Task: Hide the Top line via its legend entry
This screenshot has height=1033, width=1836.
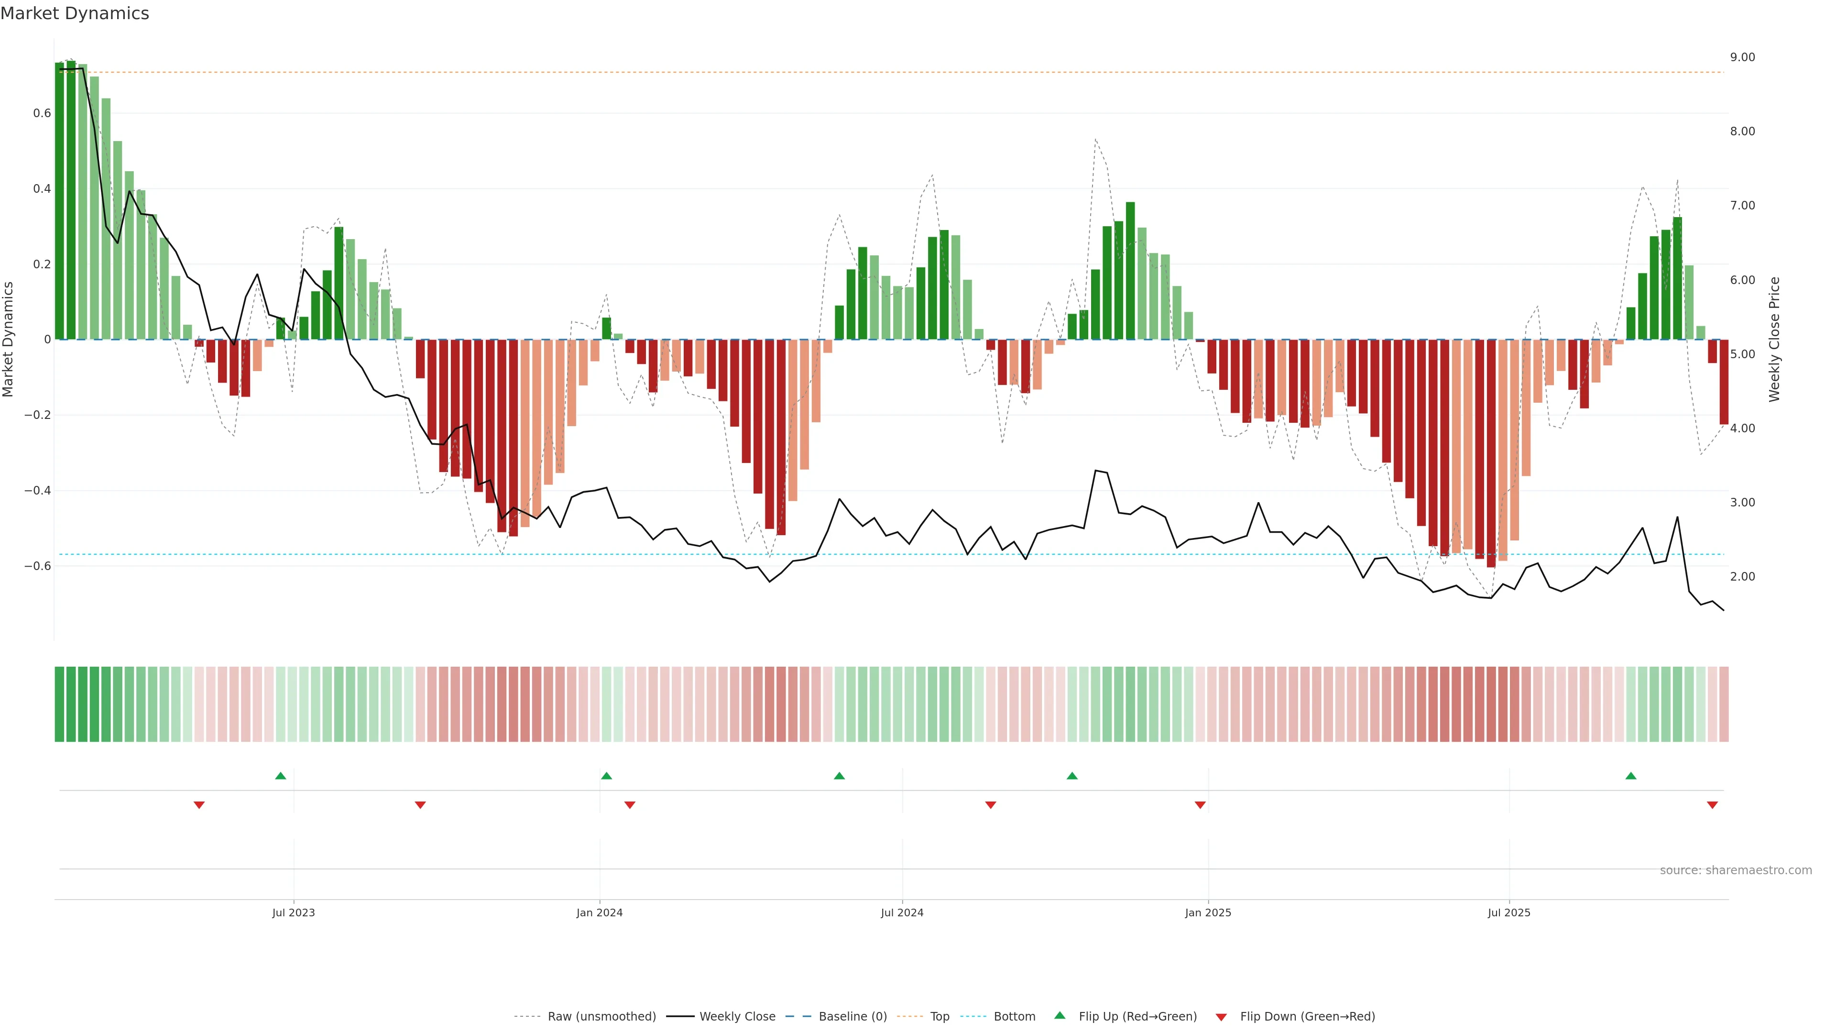Action: point(940,1017)
